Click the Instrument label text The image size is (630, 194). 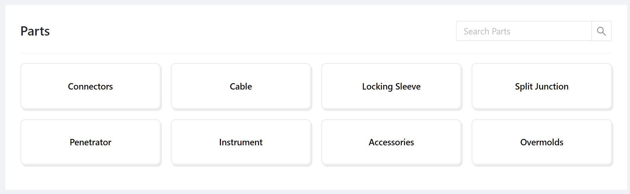pyautogui.click(x=241, y=142)
